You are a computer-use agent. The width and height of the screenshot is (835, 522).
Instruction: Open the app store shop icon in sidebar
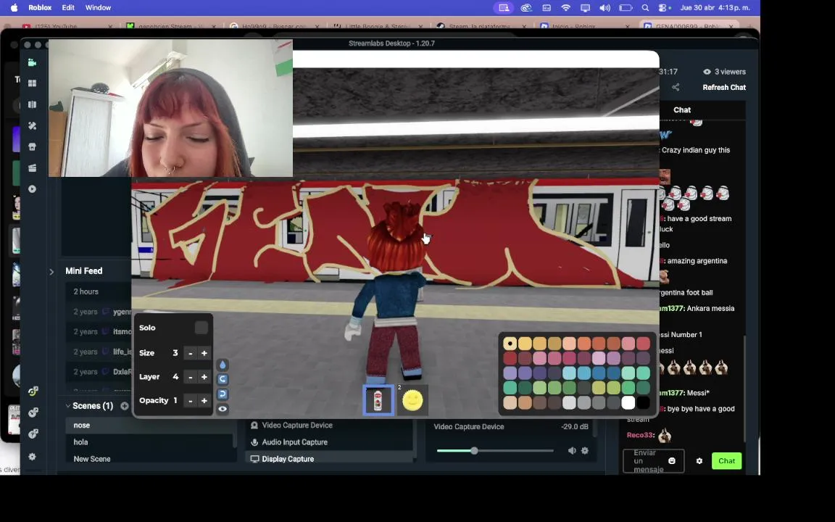[x=32, y=147]
